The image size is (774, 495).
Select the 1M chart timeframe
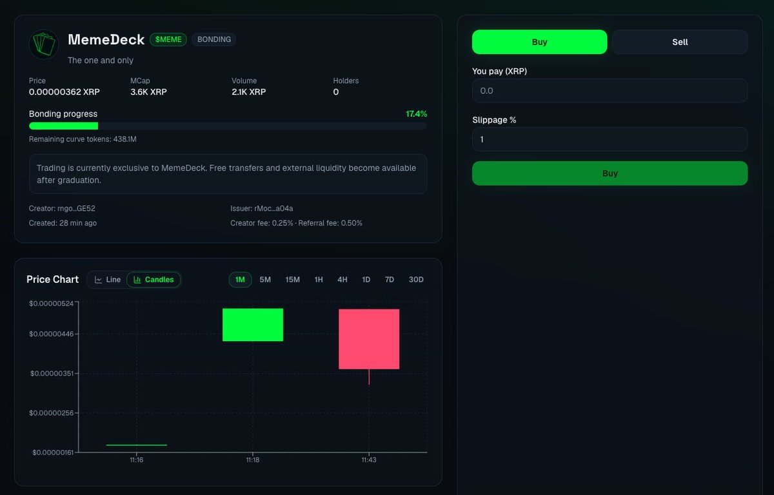point(240,280)
